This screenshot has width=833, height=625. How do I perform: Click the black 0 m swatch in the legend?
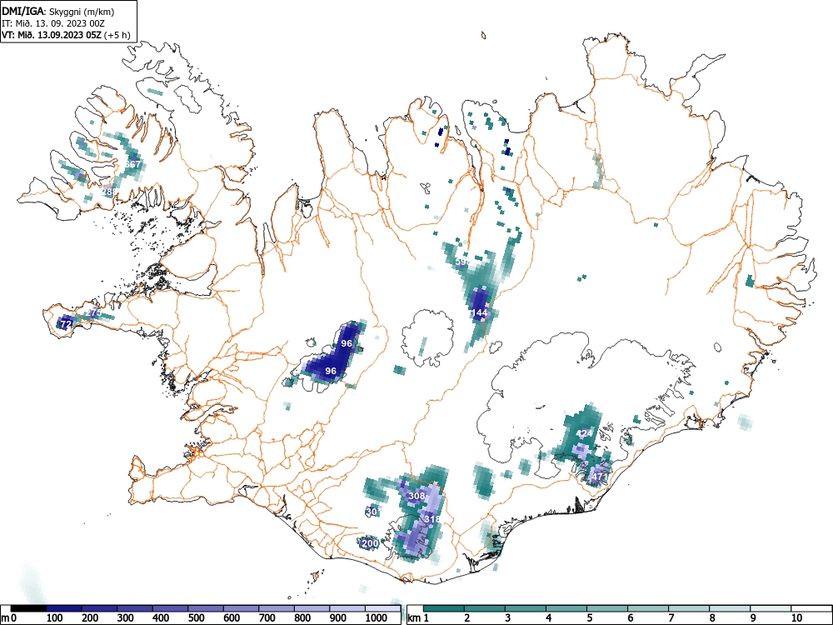(x=28, y=608)
